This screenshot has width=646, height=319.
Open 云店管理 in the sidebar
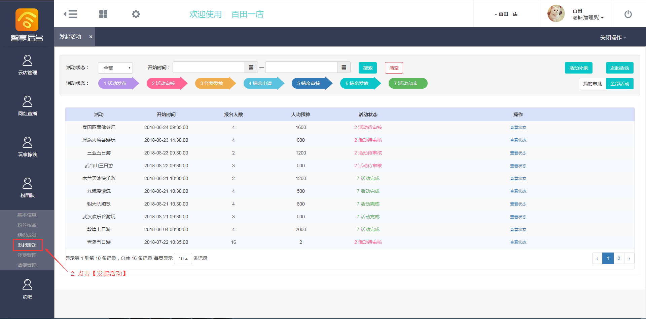(27, 65)
